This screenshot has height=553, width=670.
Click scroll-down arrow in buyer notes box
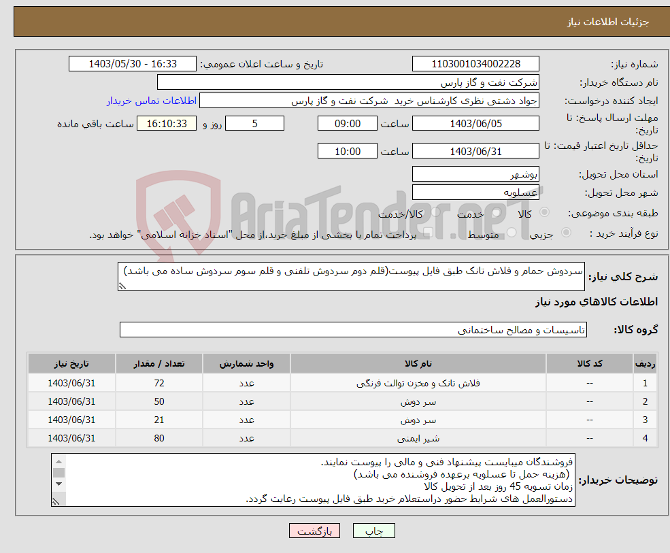59,484
